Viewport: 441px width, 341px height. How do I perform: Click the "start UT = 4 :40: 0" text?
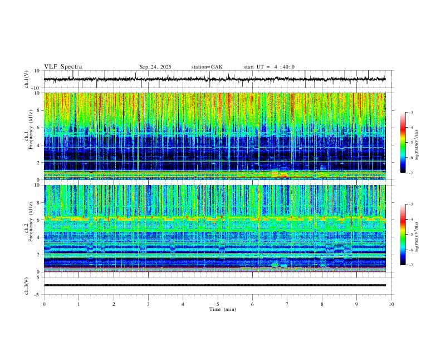[x=269, y=67]
